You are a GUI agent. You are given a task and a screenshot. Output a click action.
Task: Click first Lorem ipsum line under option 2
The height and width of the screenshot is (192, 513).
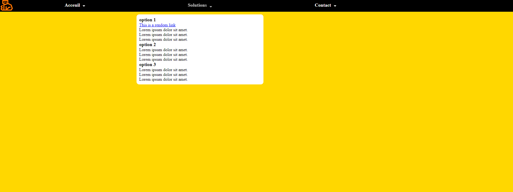[x=164, y=50]
